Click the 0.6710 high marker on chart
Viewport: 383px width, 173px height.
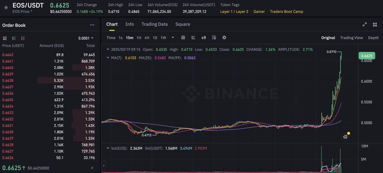click(332, 52)
